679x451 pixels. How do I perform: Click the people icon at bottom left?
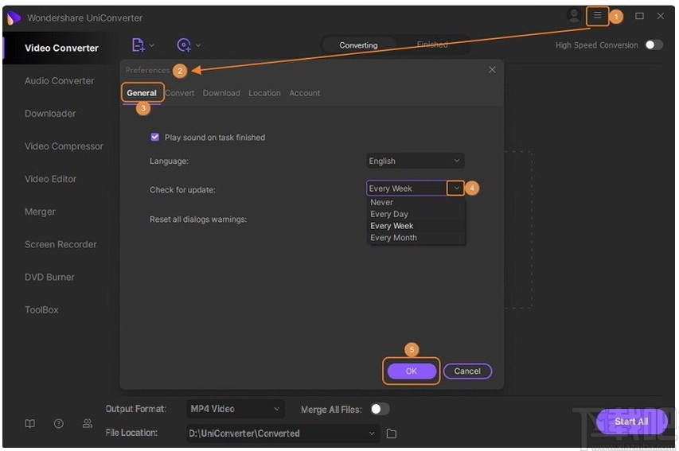coord(87,423)
